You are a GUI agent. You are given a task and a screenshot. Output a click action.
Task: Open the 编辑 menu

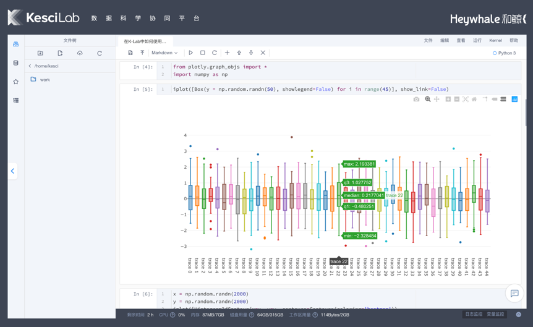[445, 40]
